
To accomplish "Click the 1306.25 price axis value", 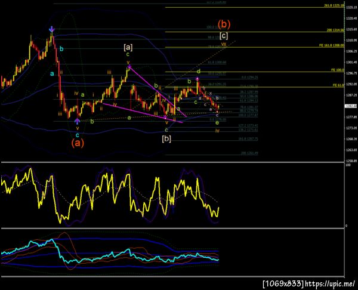I will [x=351, y=51].
